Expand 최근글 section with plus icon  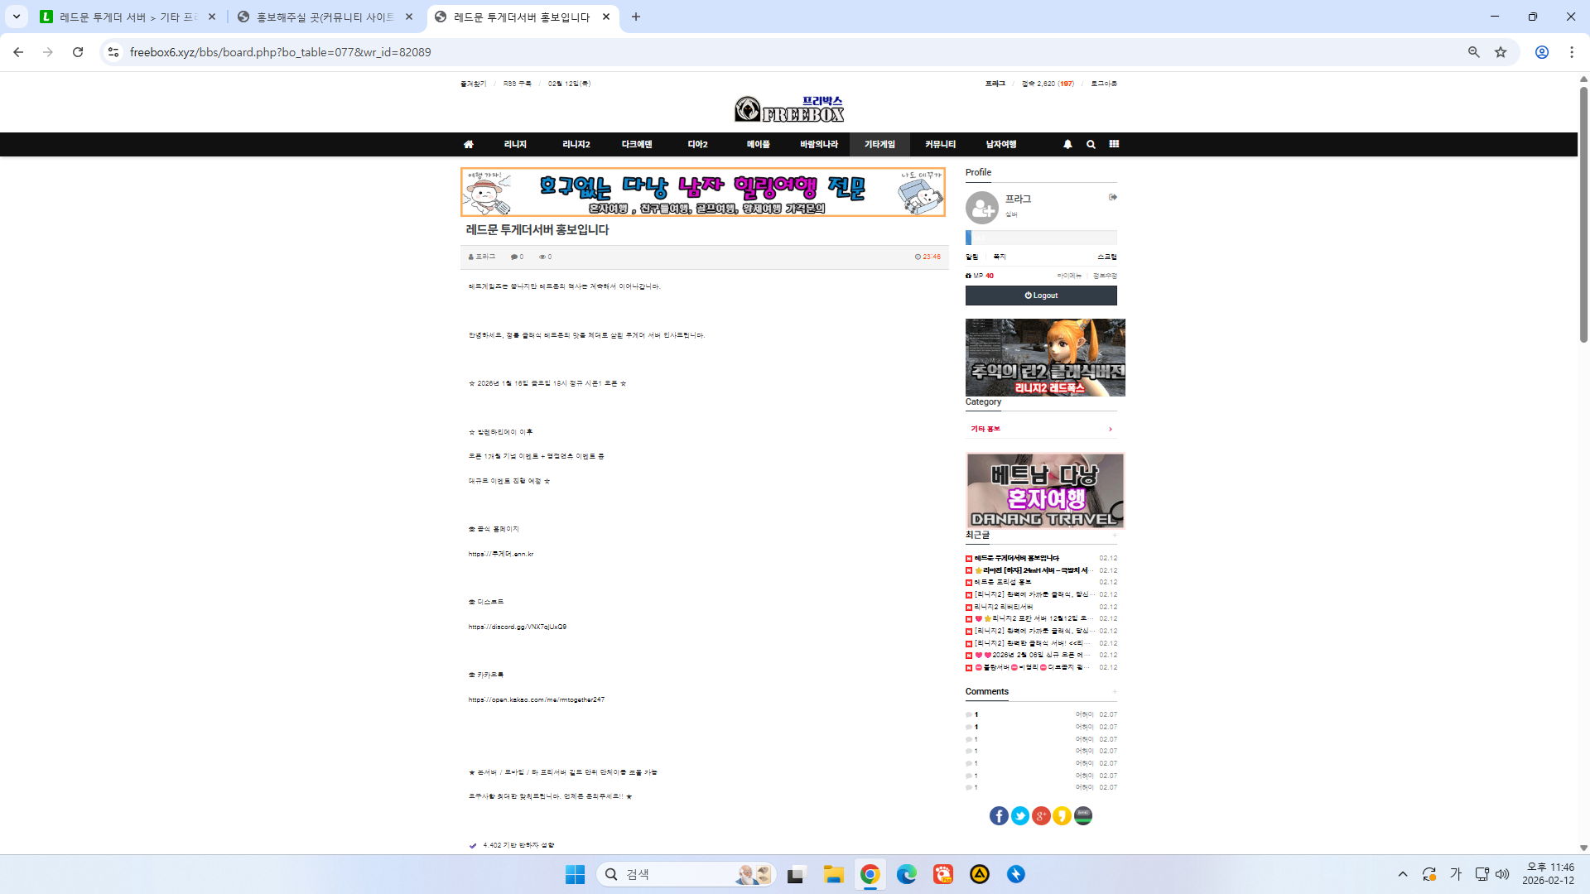pyautogui.click(x=1115, y=536)
